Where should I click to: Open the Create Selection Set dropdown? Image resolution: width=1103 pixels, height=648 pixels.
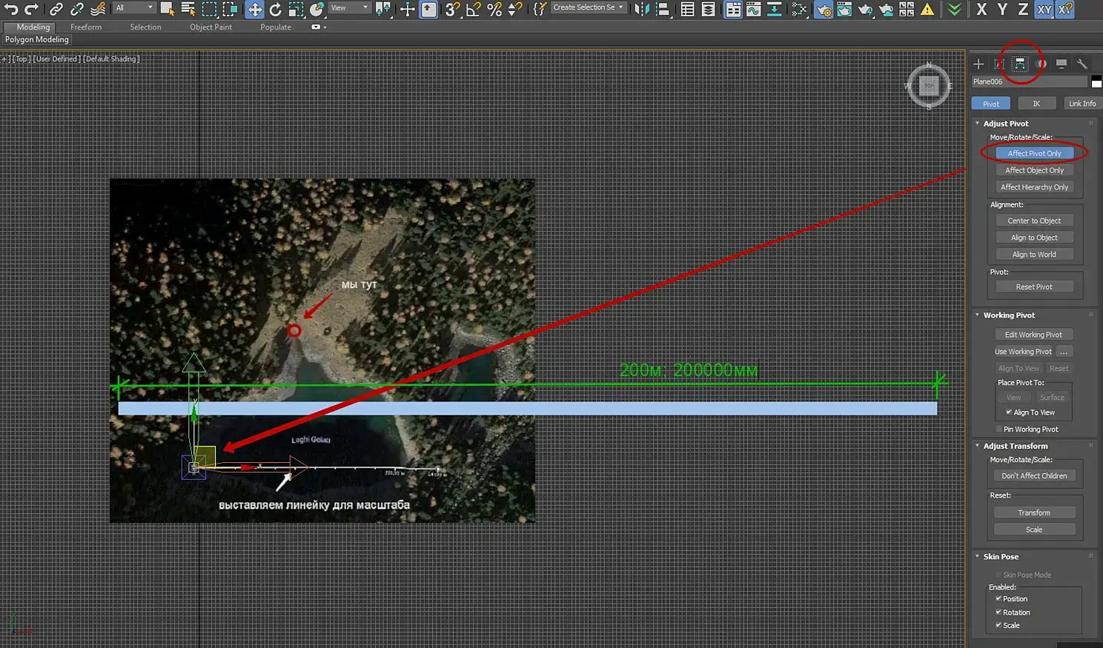pos(588,7)
